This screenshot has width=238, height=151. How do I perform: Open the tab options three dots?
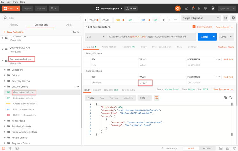(175, 20)
